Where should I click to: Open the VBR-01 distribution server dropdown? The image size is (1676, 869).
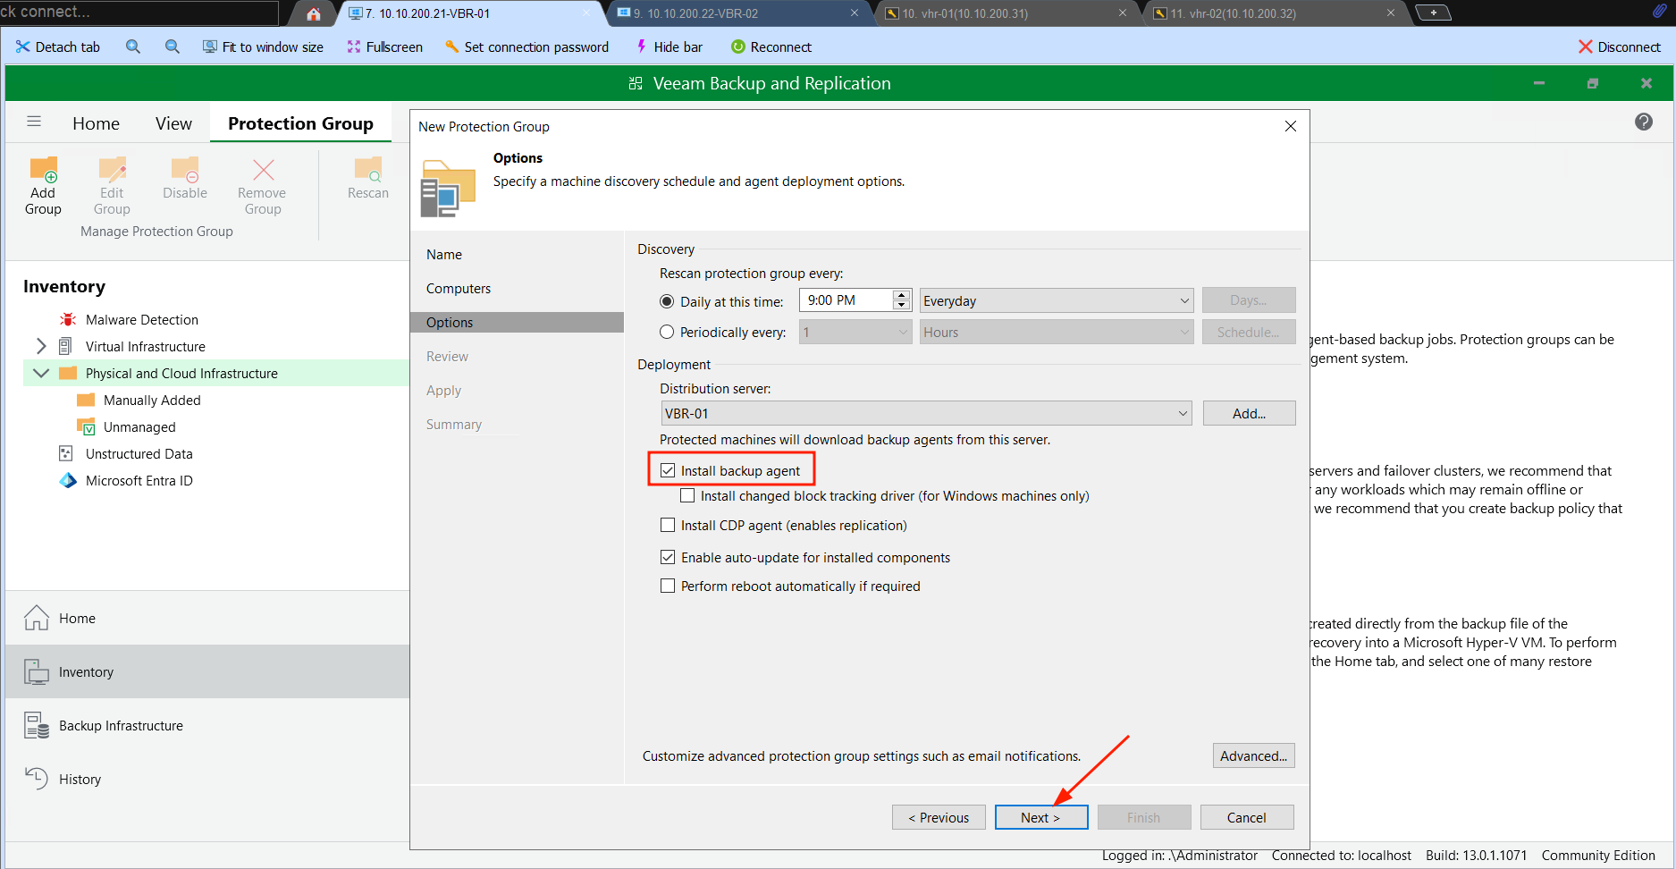point(926,413)
